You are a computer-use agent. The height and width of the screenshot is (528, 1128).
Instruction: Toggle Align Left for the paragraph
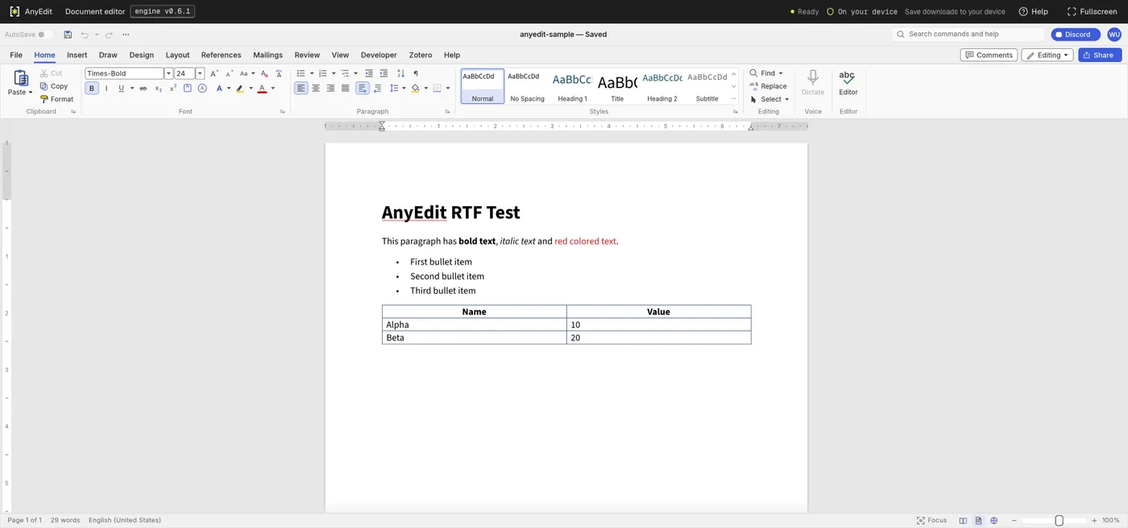pos(301,89)
